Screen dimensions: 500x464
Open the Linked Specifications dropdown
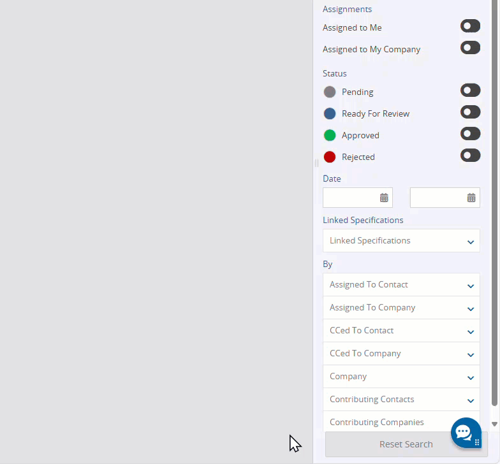point(401,241)
